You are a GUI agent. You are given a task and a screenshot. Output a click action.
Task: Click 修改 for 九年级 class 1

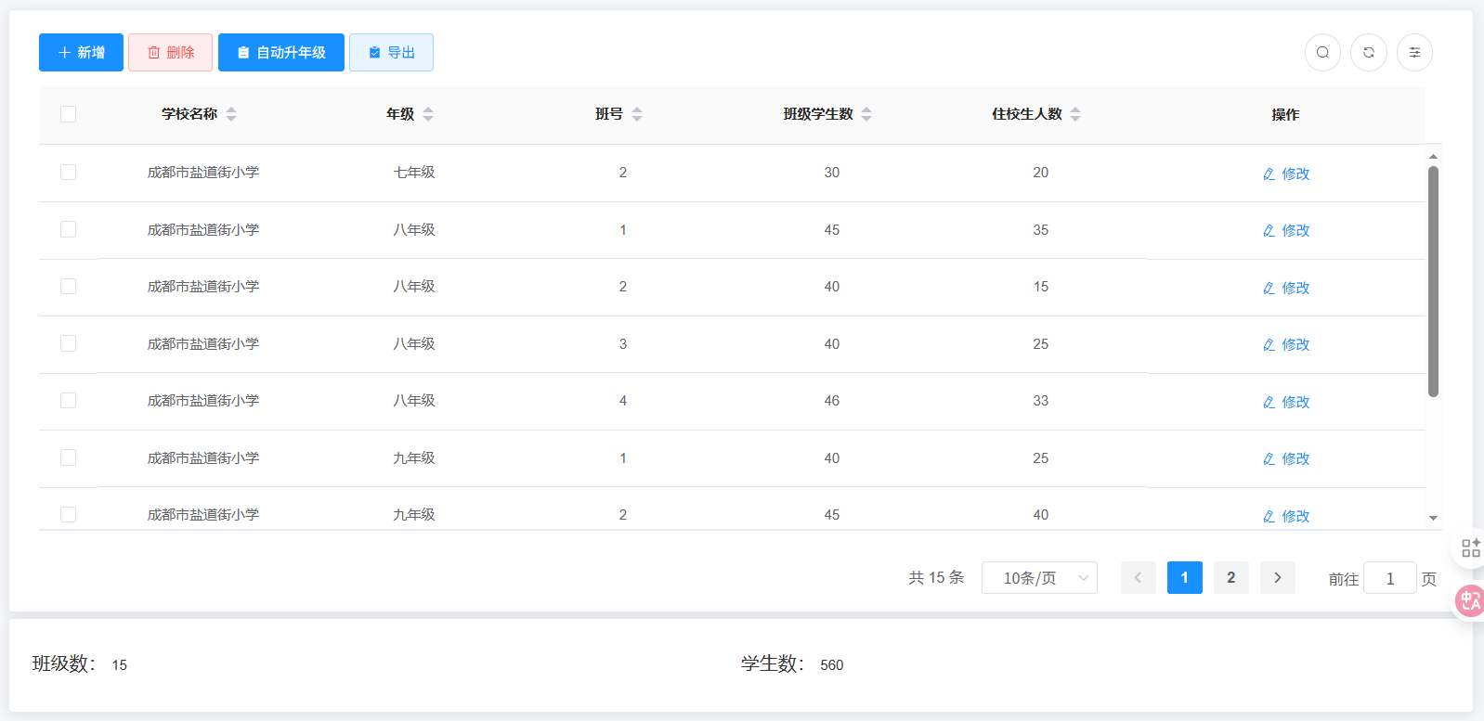click(1286, 459)
